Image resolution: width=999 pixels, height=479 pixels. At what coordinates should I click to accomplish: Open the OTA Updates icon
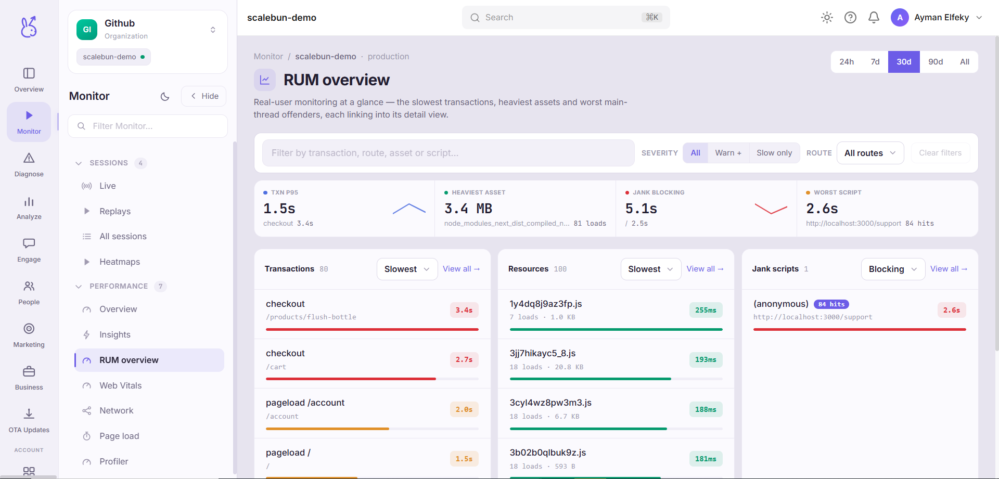click(x=29, y=420)
